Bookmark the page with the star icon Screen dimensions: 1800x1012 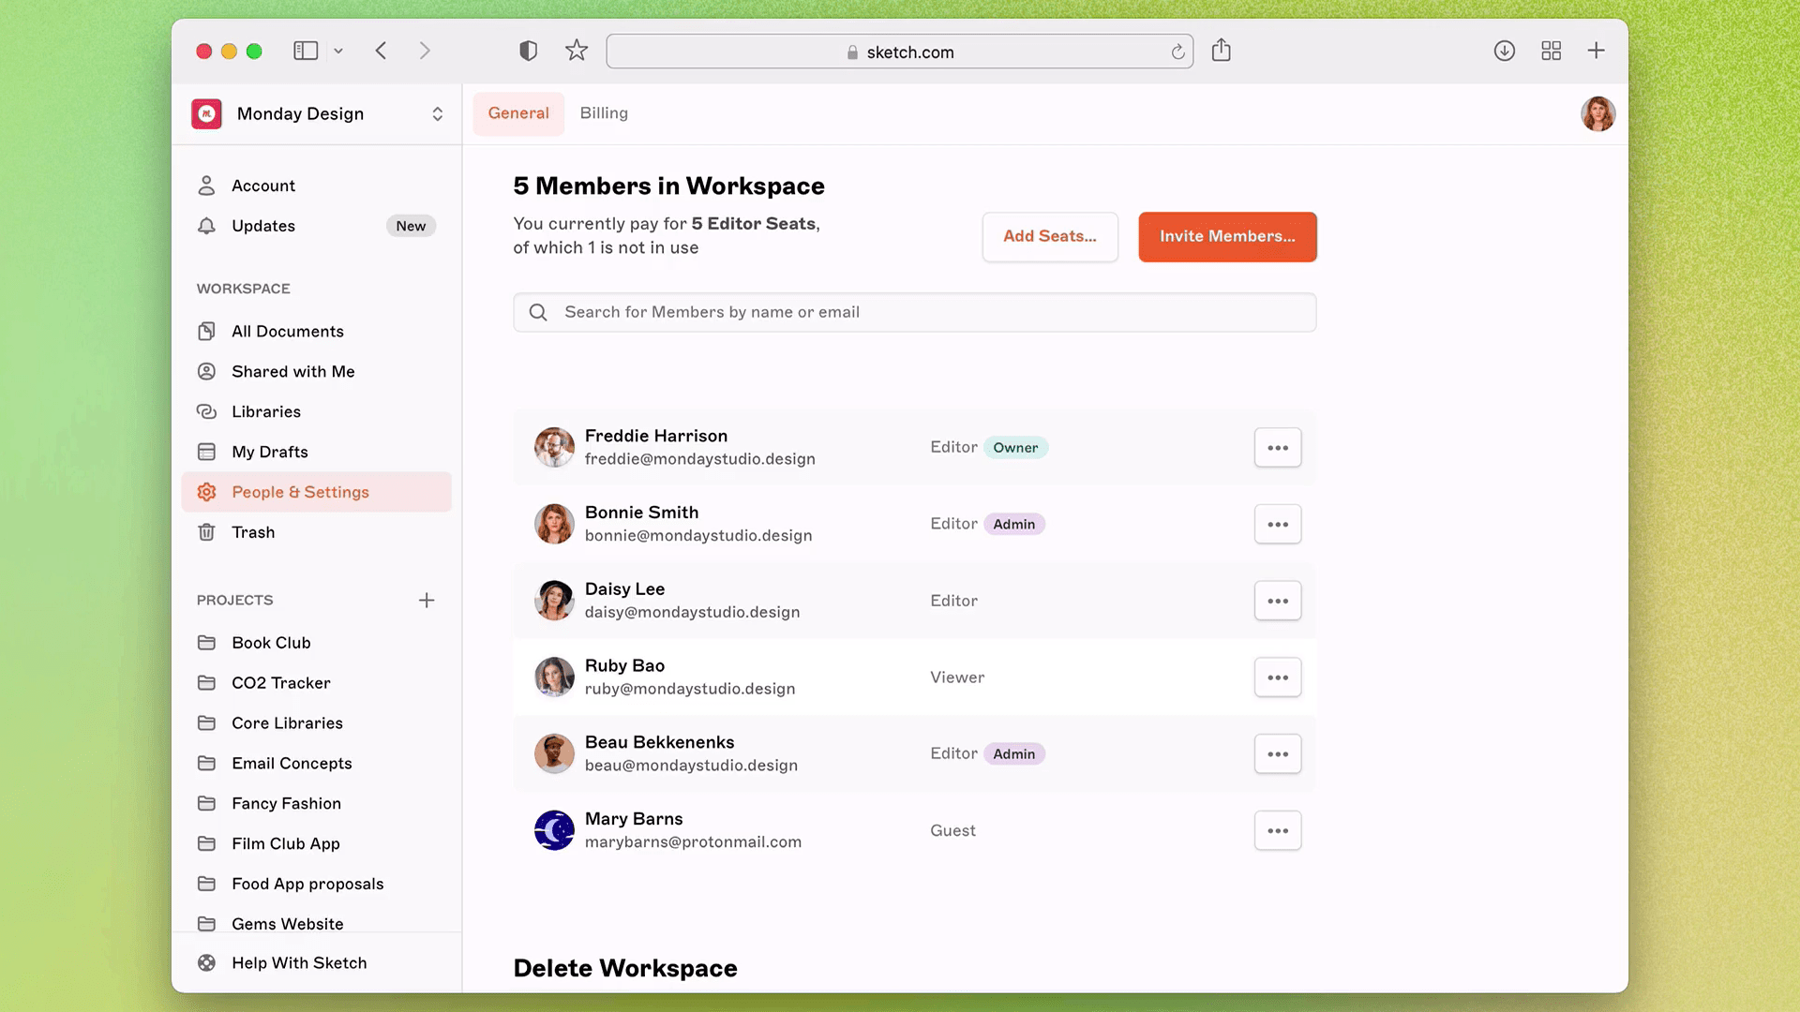coord(576,51)
